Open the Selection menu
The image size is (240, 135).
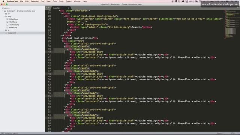click(x=34, y=1)
